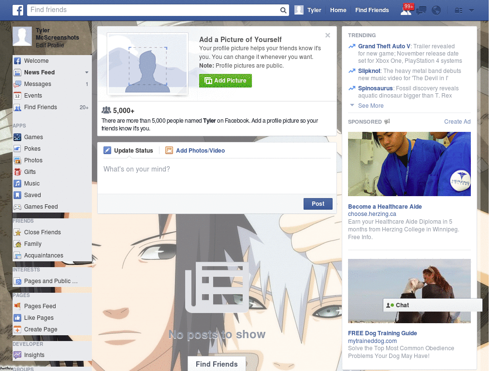
Task: Open friend requests icon with 99+ badge
Action: [x=406, y=10]
